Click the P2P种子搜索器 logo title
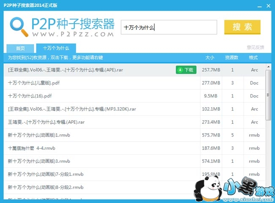Screen dimensions: 275x203 pyautogui.click(x=73, y=24)
